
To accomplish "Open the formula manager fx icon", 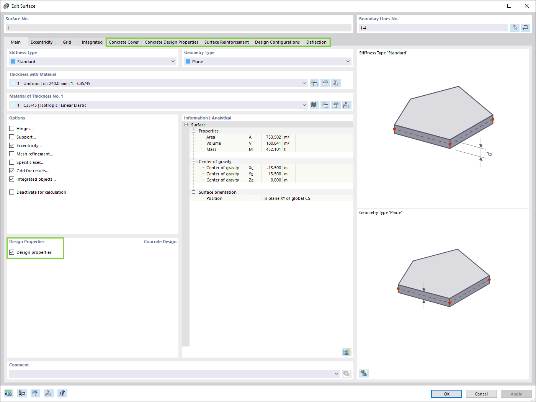I will tap(62, 393).
